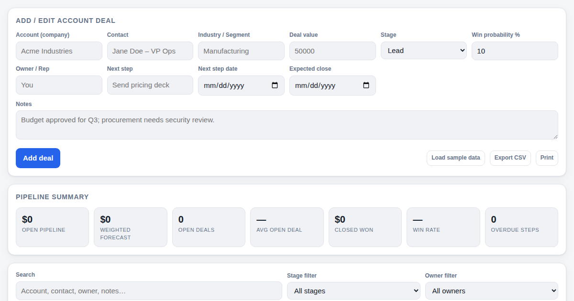Focus the Account (company) field
The image size is (574, 301).
pos(59,51)
